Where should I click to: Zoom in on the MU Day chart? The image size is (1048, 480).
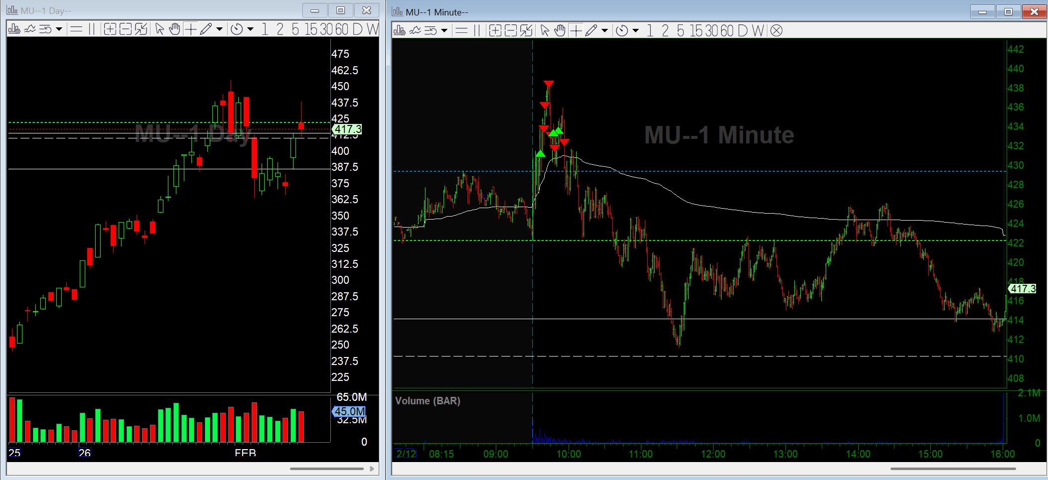(x=110, y=29)
